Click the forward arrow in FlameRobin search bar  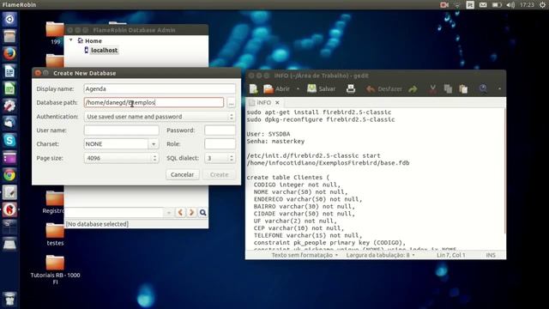point(191,212)
